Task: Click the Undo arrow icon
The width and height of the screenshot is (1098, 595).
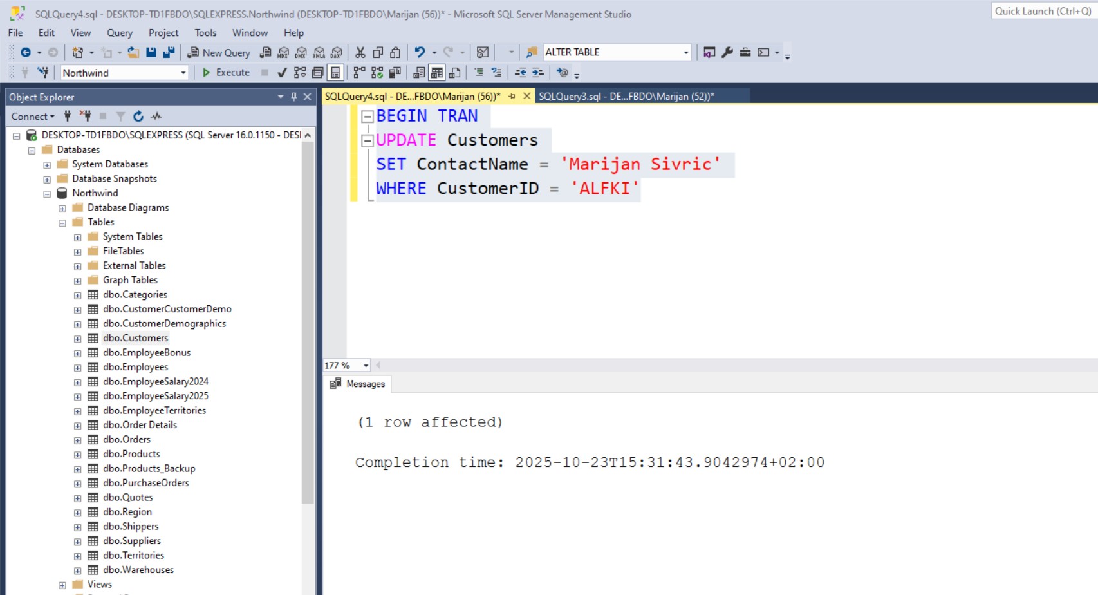Action: click(420, 52)
